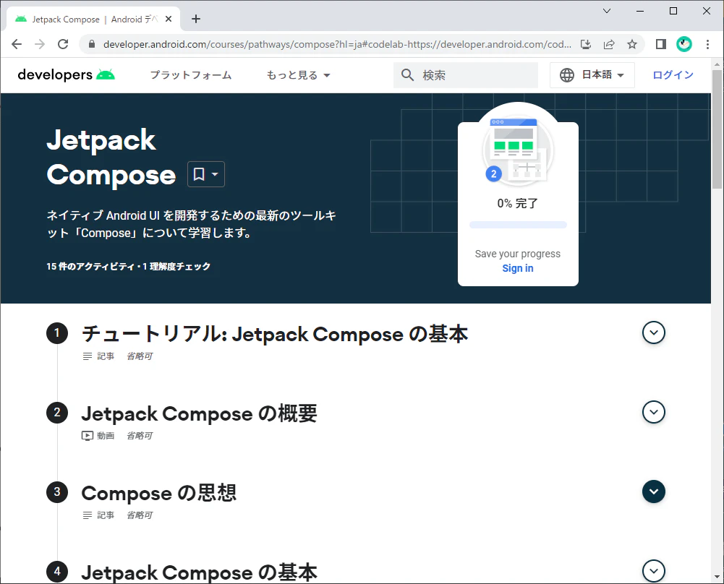Click the browser forward arrow
The width and height of the screenshot is (724, 584).
pos(40,44)
